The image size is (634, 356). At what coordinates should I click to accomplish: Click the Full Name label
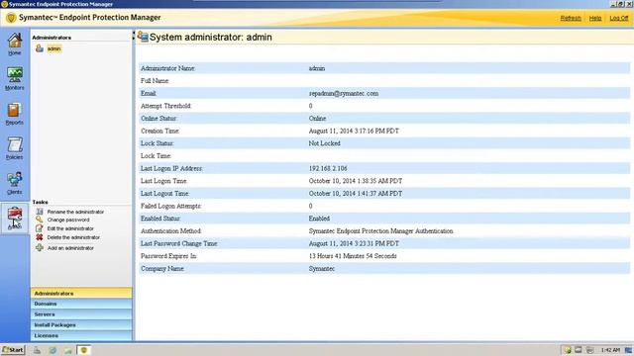(x=155, y=81)
